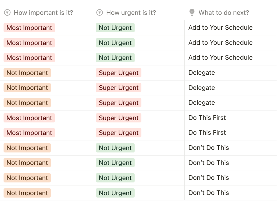Click the Not Urgent tag in the bottom row
The image size is (277, 207).
point(115,193)
